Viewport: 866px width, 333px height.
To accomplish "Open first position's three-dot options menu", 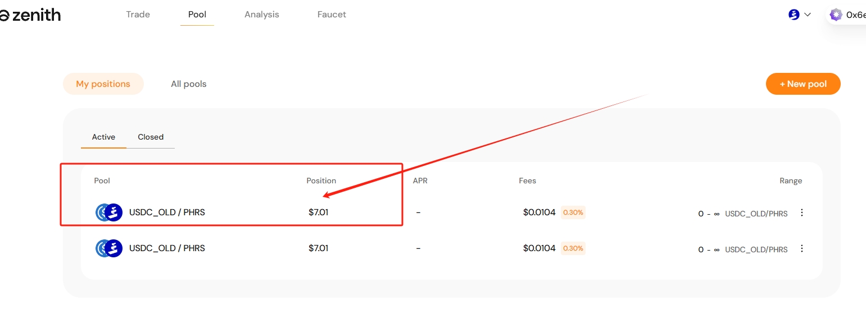I will click(802, 212).
